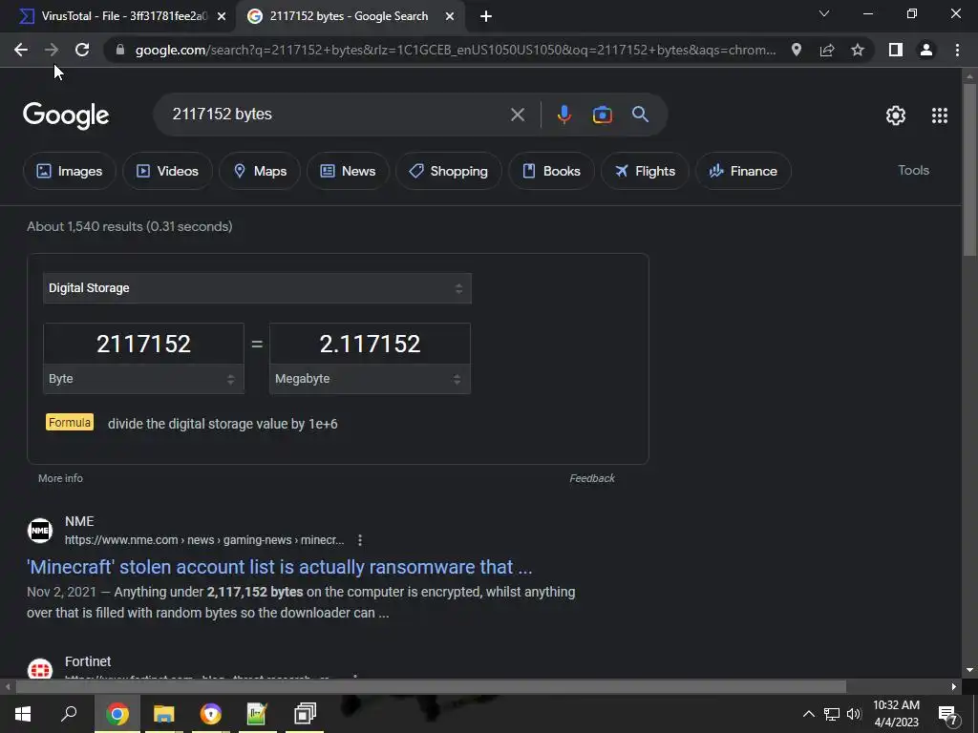Open the Google apps grid
Screen dimensions: 978x733
tap(940, 115)
